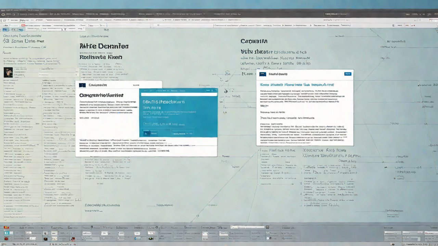The height and width of the screenshot is (246, 438).
Task: Select the second tab beside the blue view icon
Action: [15, 30]
